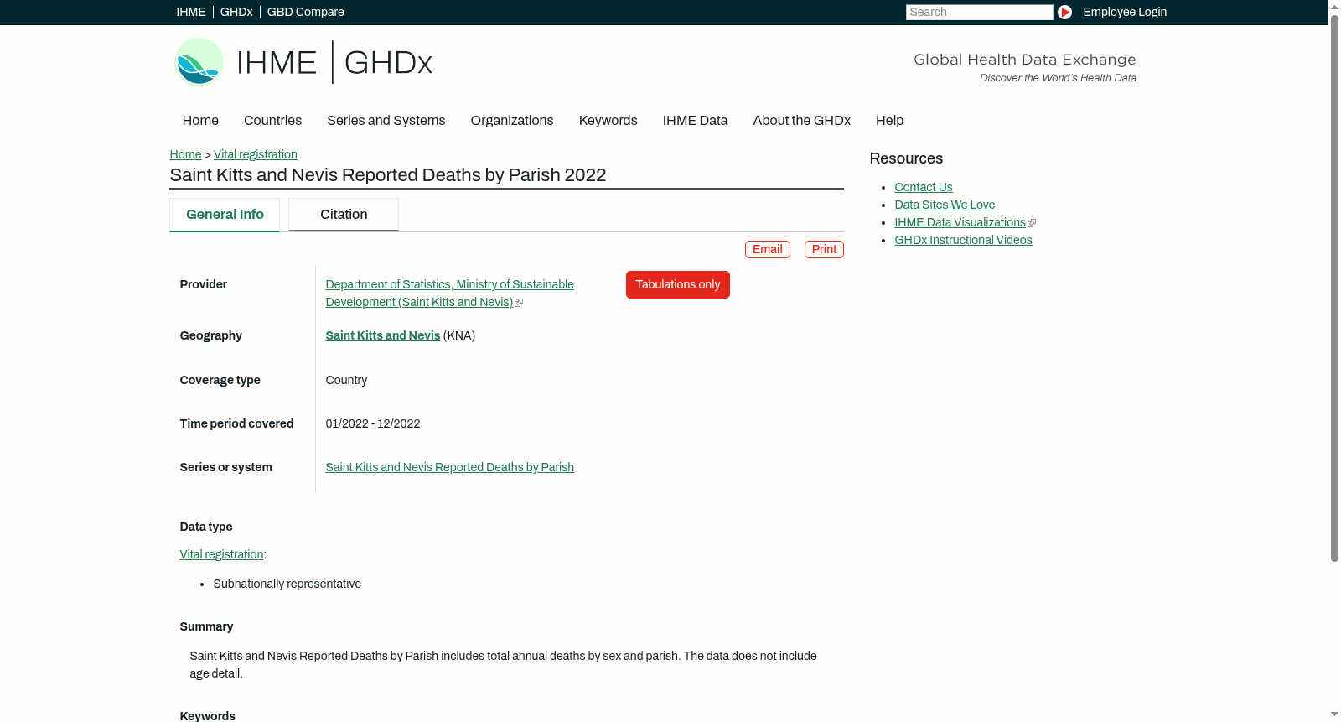Open the GHDx link in top bar
This screenshot has height=722, width=1341.
236,12
